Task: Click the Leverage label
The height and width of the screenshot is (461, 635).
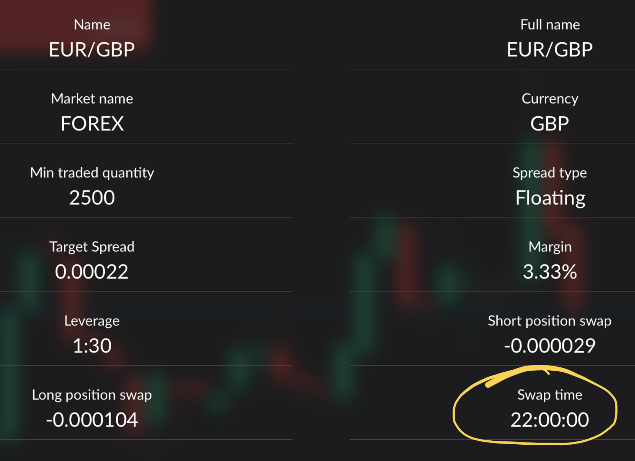Action: (x=92, y=321)
